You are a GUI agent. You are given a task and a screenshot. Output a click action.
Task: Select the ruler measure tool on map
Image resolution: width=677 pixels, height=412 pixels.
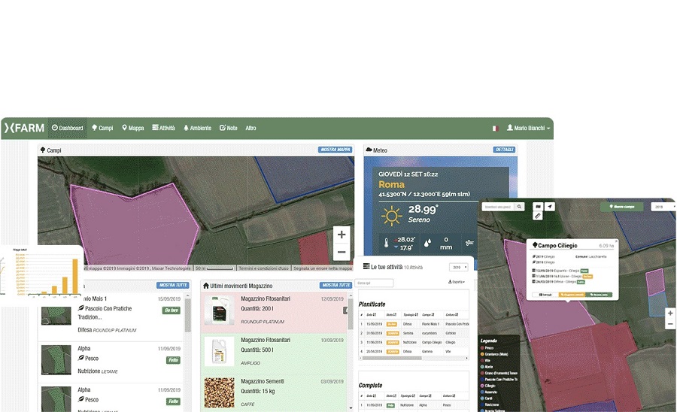[538, 216]
